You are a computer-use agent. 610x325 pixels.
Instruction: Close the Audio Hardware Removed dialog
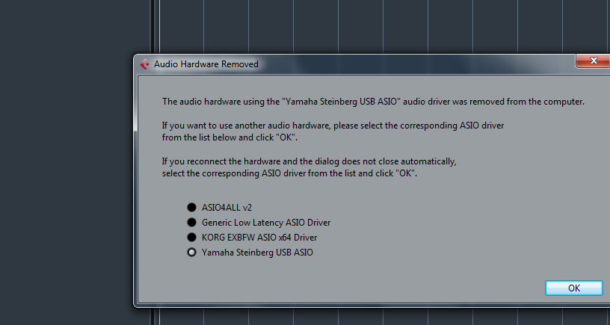point(593,61)
